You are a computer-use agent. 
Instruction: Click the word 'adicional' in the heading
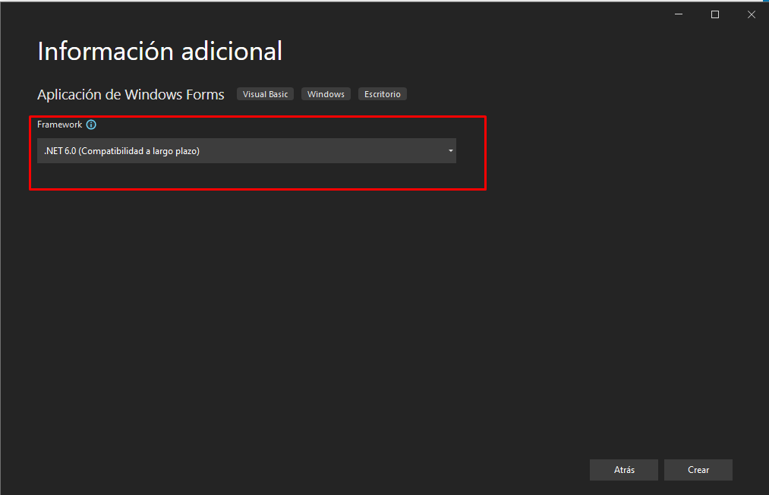231,51
